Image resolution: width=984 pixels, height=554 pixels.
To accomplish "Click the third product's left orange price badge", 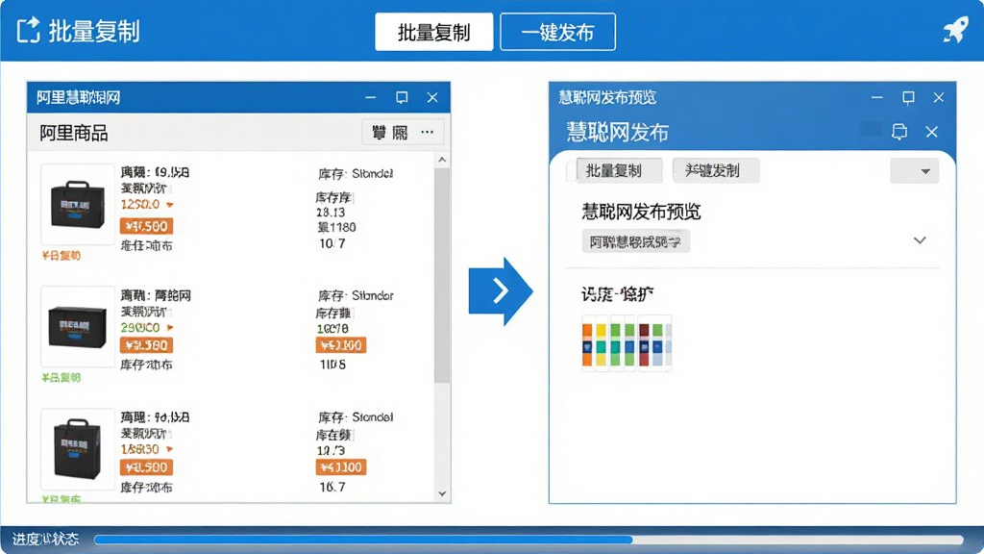I will click(146, 467).
